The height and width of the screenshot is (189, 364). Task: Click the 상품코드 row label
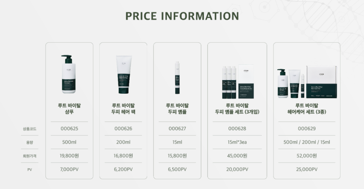[29, 129]
